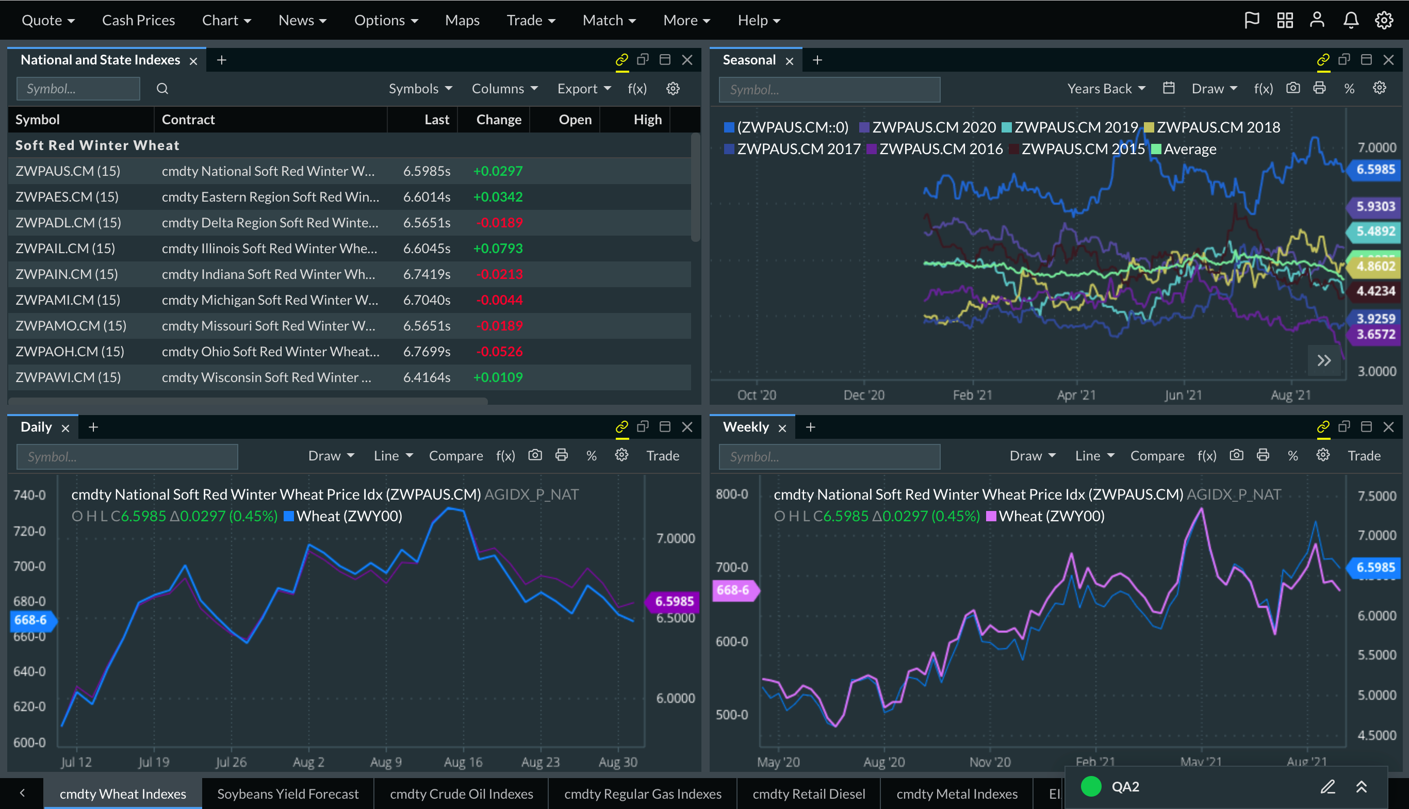1409x809 pixels.
Task: Enable the calendar date picker in Seasonal panel
Action: click(x=1169, y=89)
